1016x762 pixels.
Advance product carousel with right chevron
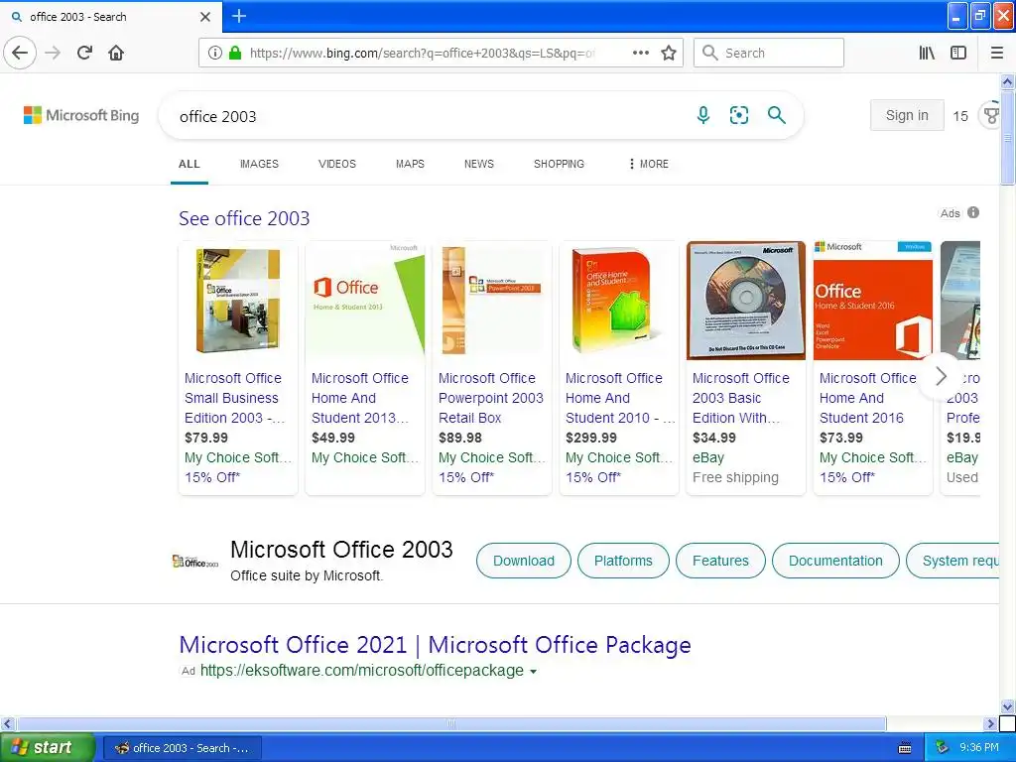pyautogui.click(x=941, y=376)
